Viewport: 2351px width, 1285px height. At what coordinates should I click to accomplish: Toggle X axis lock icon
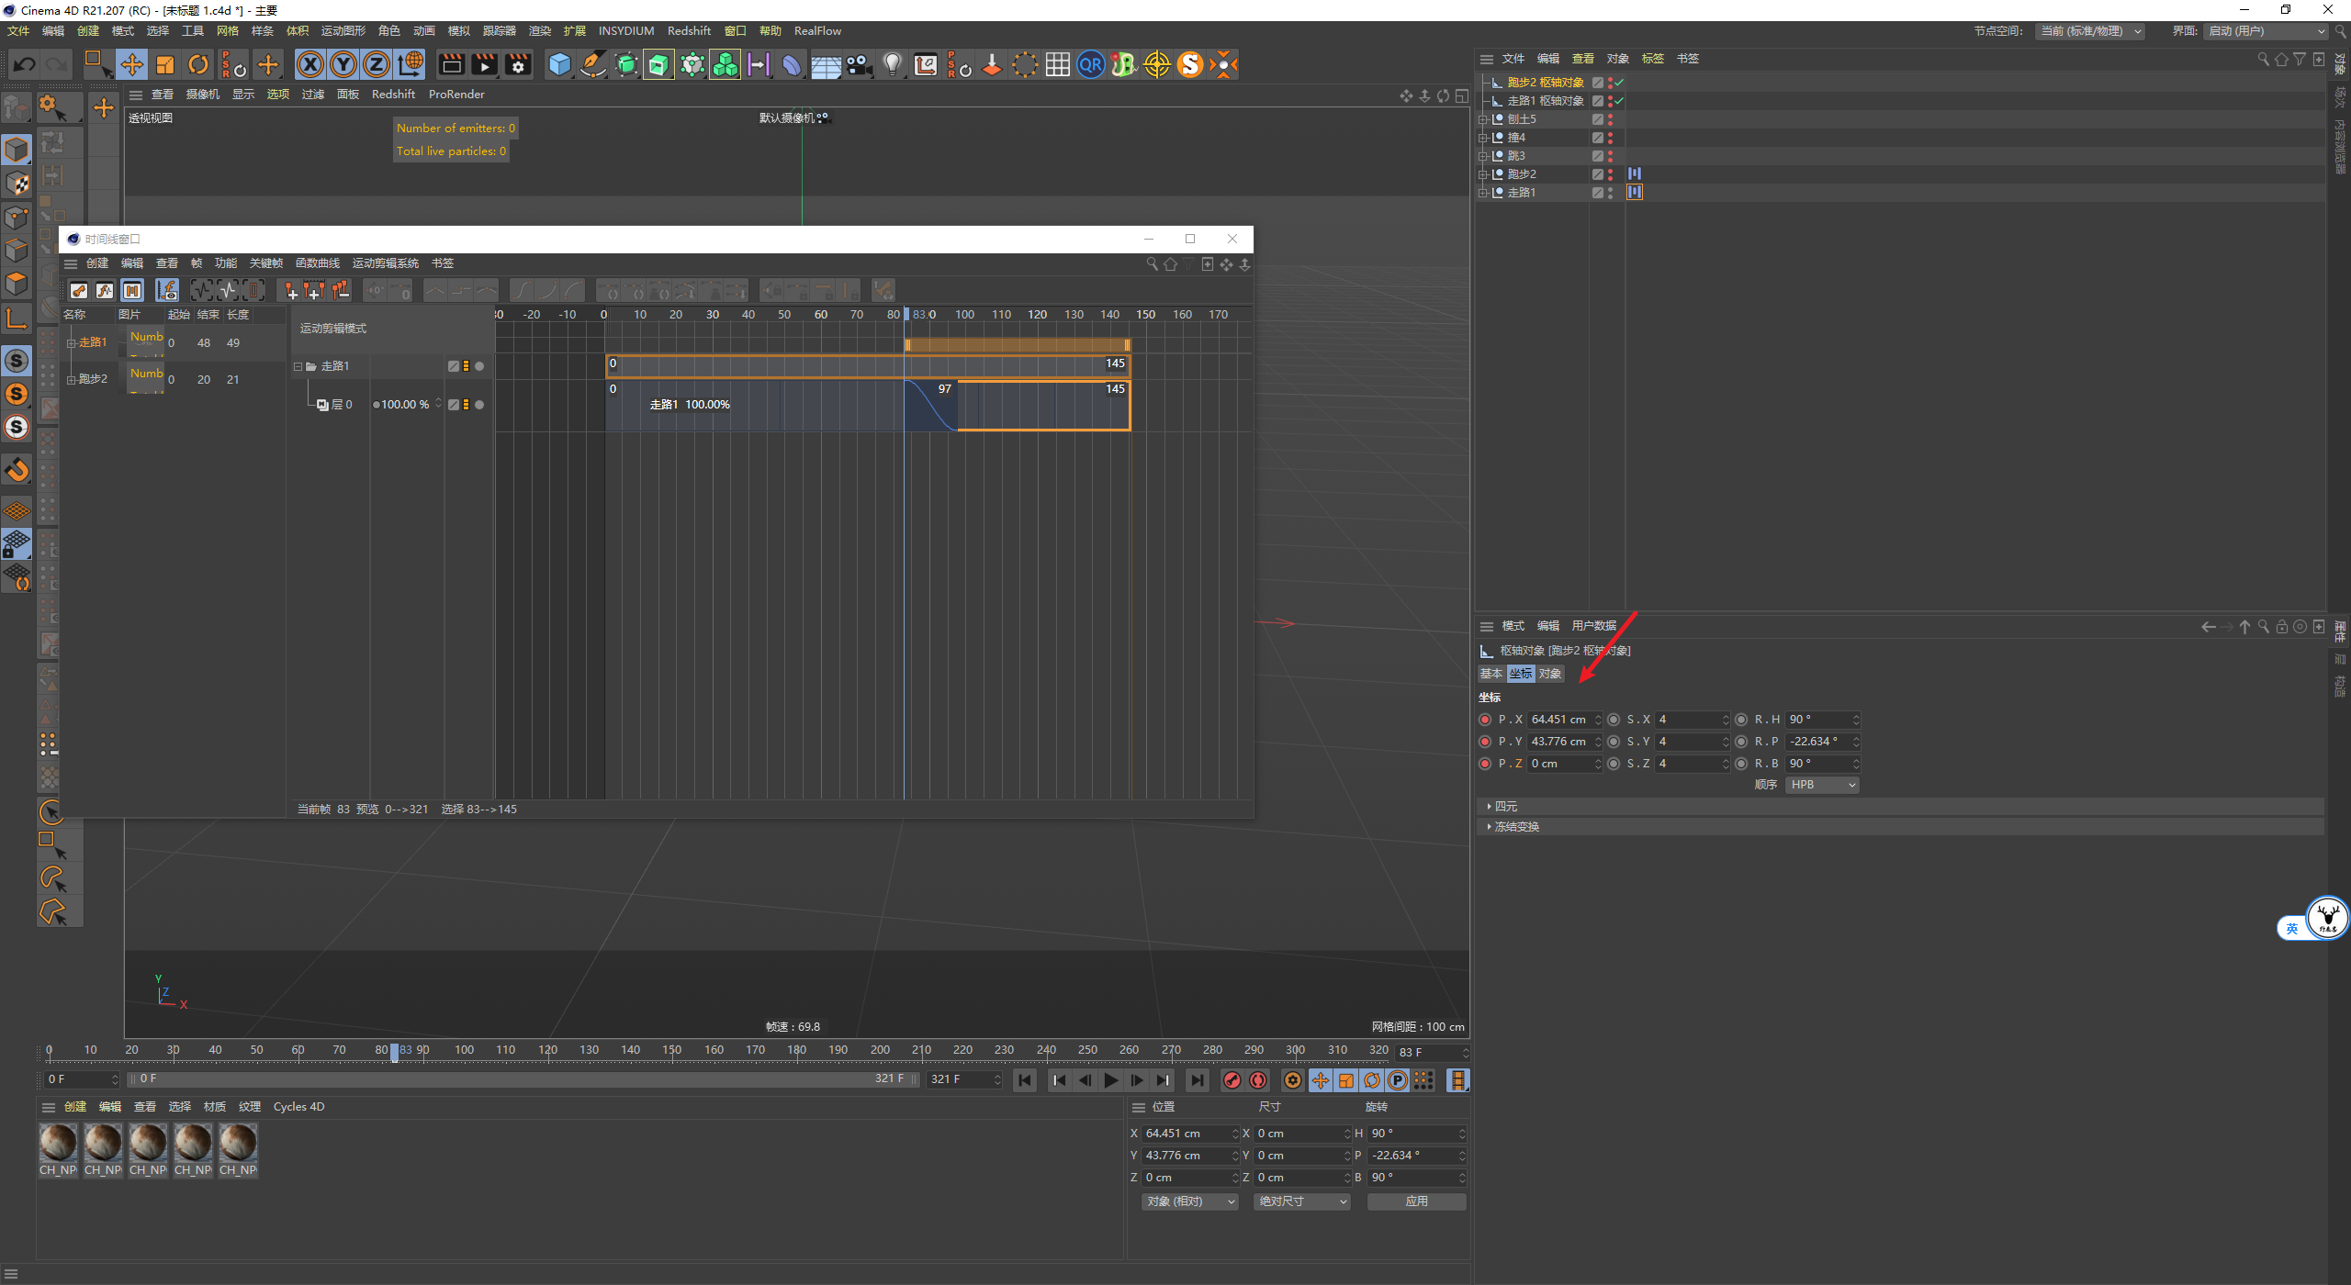310,64
